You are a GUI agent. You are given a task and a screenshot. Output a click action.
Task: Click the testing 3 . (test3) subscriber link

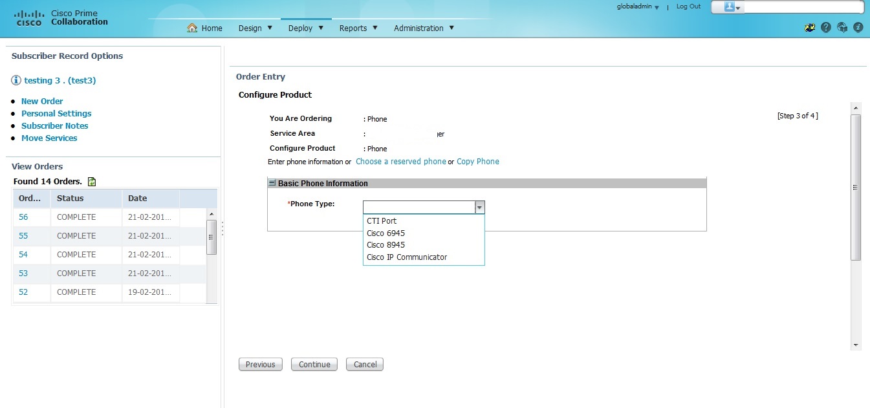point(60,80)
